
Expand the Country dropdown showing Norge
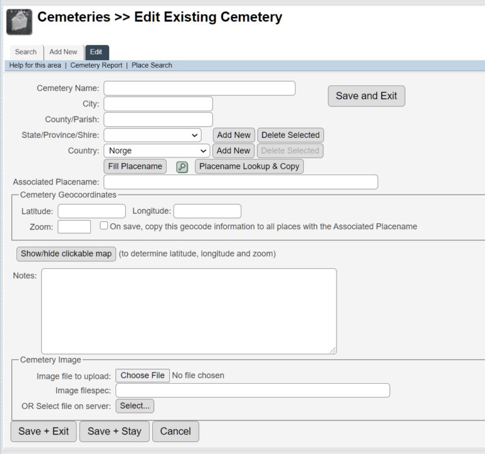157,150
